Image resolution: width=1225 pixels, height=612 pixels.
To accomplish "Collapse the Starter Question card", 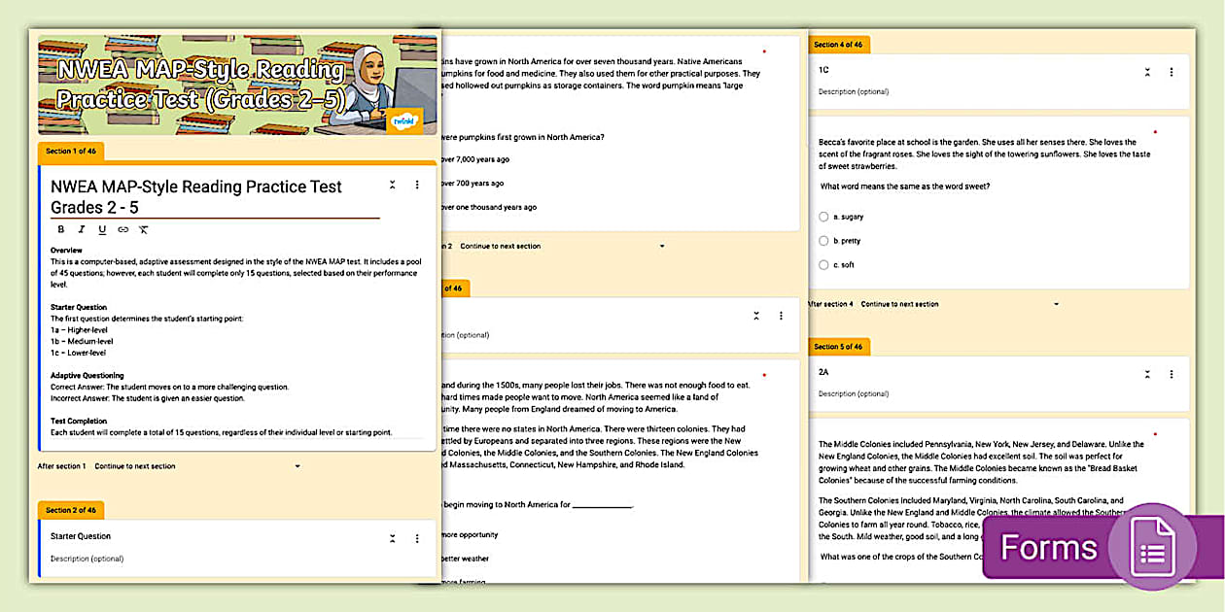I will click(392, 537).
